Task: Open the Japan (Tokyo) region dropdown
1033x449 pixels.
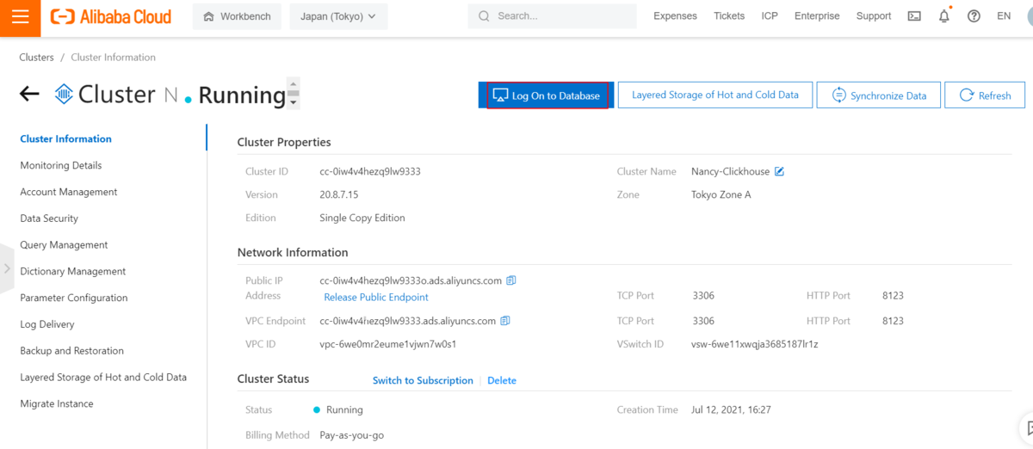Action: click(338, 16)
